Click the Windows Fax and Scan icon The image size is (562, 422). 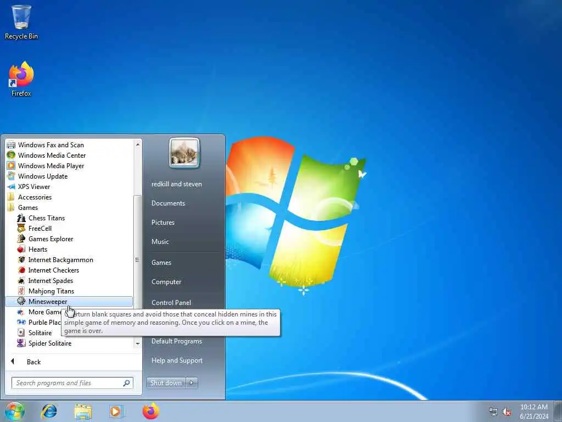[11, 145]
